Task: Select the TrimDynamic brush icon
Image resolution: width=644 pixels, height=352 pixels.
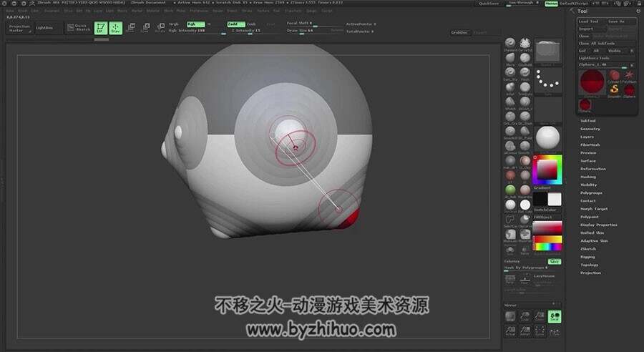Action: coord(525,87)
